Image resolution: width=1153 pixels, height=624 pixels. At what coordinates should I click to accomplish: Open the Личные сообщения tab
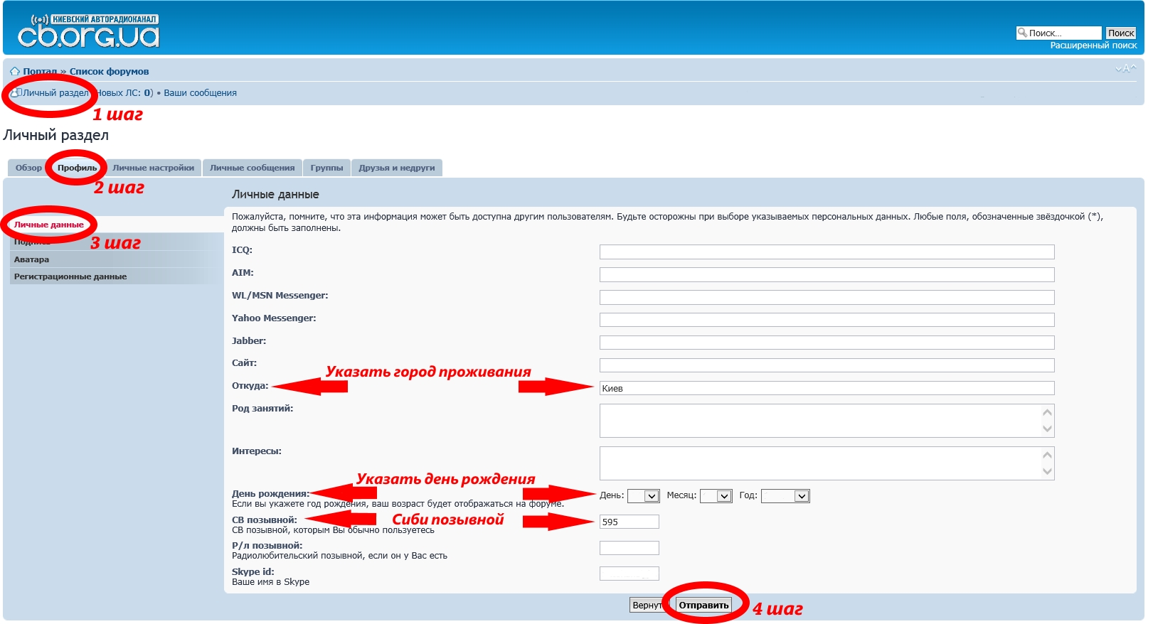[x=252, y=168]
